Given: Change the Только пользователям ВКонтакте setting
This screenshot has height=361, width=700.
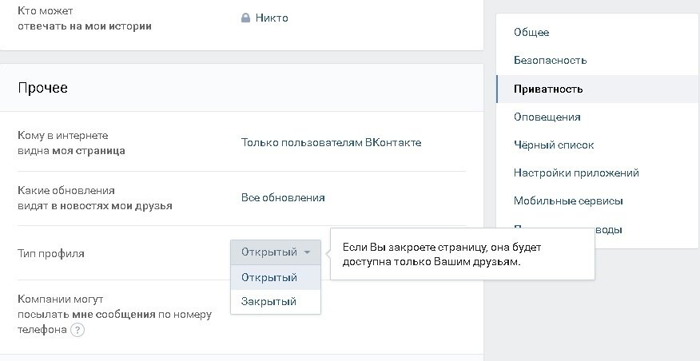Looking at the screenshot, I should 331,143.
